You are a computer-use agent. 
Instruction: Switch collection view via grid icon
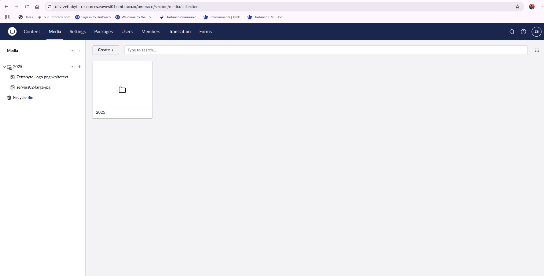coord(537,50)
